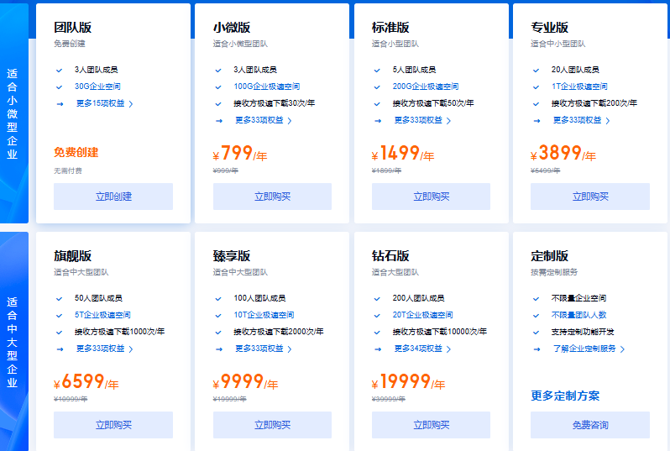
Task: Click 立即购买 for the 旗舰版 plan
Action: click(x=113, y=425)
